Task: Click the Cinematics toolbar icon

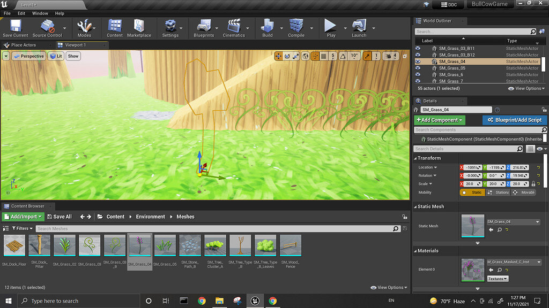Action: click(x=234, y=28)
